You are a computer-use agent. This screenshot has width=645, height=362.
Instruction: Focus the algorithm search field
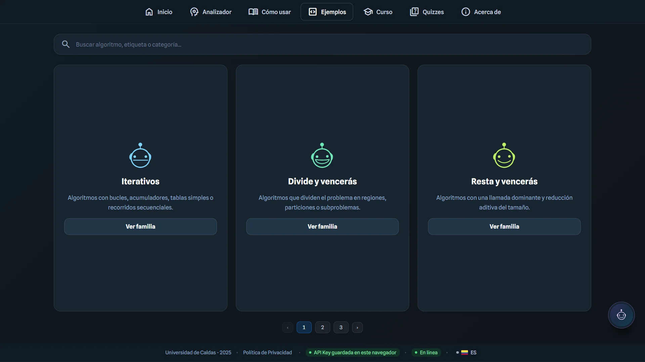pos(322,44)
